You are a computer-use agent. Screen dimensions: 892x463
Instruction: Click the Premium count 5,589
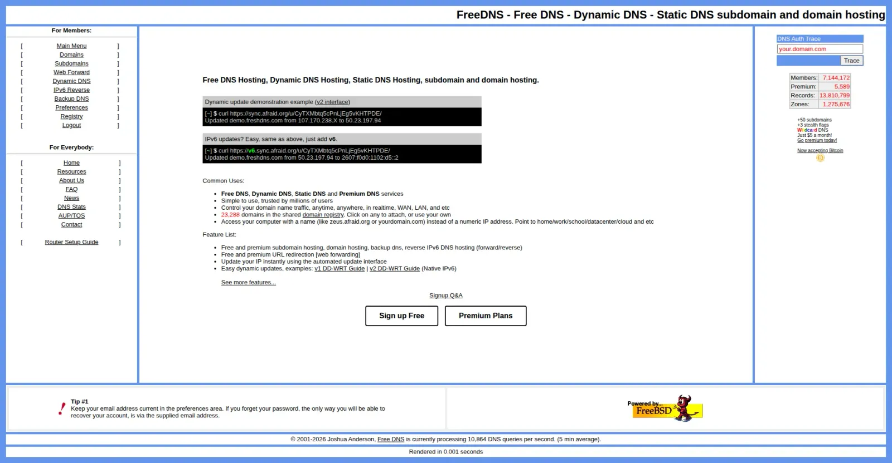pos(842,87)
